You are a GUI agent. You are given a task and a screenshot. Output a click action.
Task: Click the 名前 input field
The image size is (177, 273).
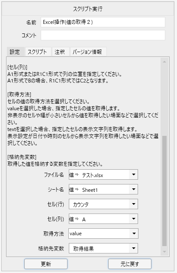103,22
